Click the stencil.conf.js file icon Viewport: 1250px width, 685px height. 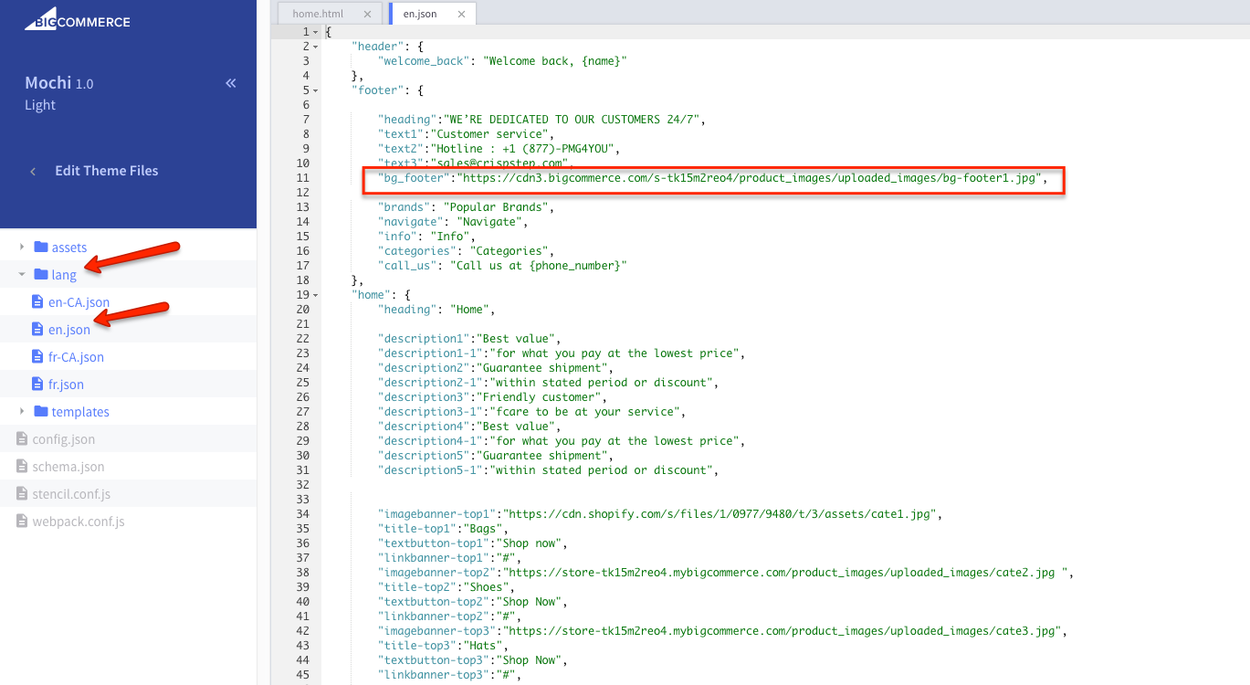(22, 493)
